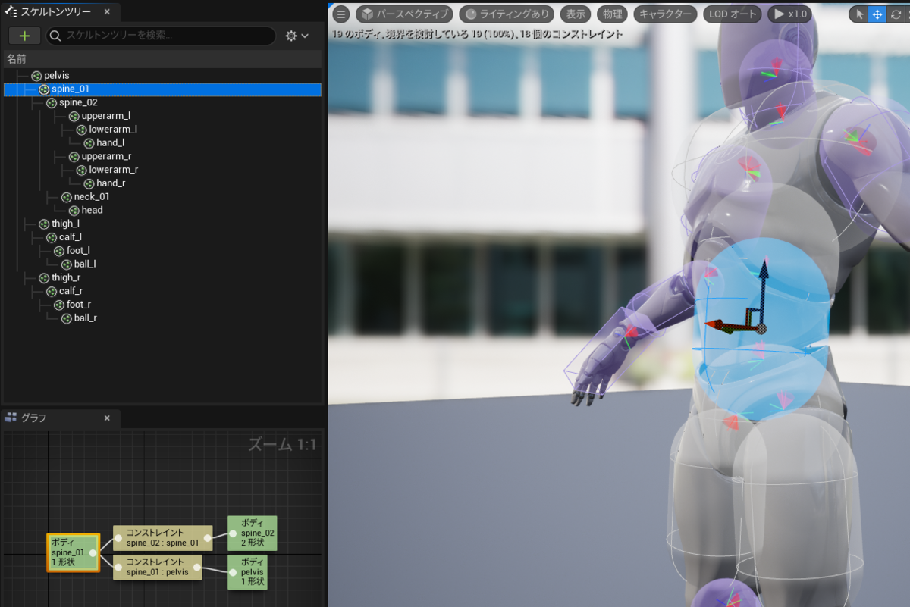Select lowerarm_r in the skeleton tree
This screenshot has height=607, width=910.
coord(114,170)
